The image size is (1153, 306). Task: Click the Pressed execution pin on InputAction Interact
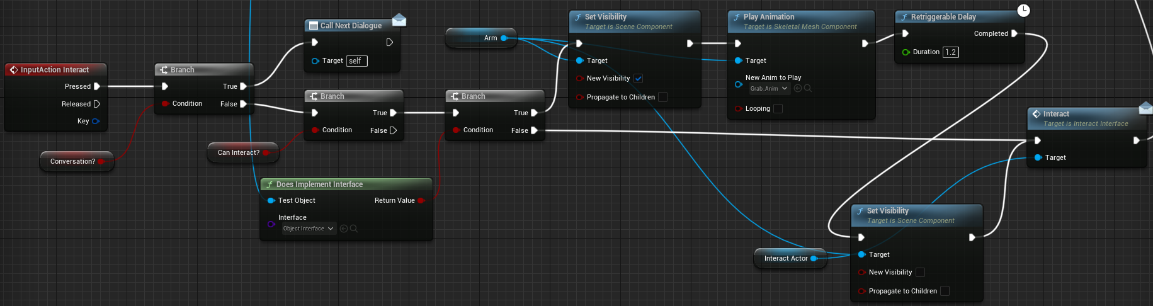coord(97,86)
